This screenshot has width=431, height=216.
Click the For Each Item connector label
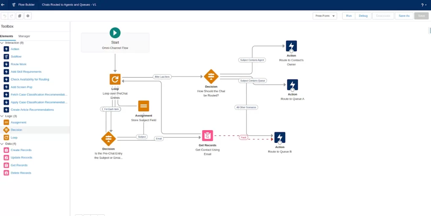(x=111, y=109)
